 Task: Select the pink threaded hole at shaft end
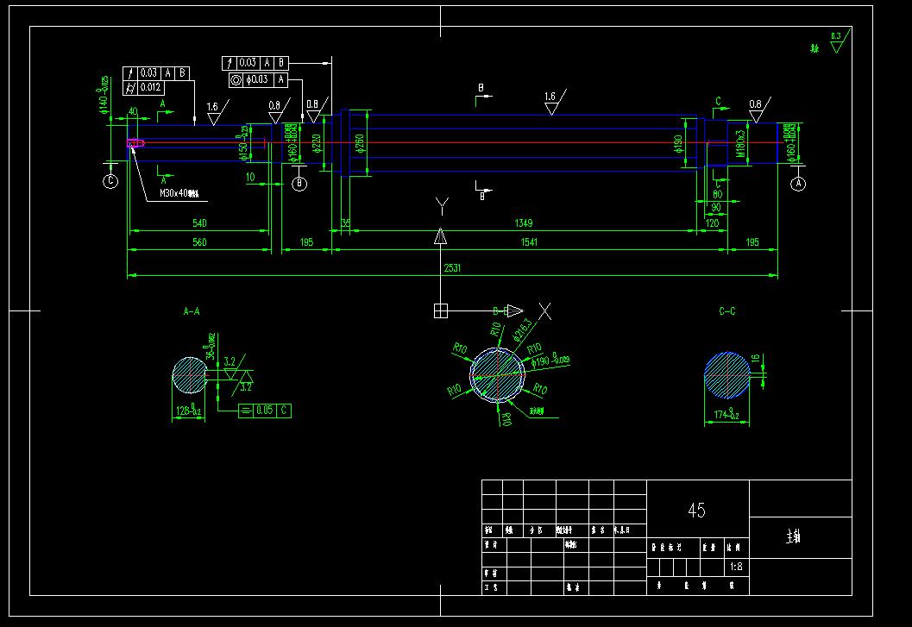click(135, 143)
